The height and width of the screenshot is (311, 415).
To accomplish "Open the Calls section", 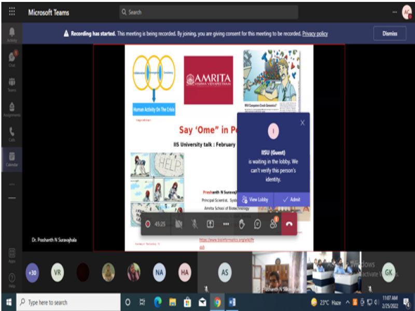I will pyautogui.click(x=11, y=133).
